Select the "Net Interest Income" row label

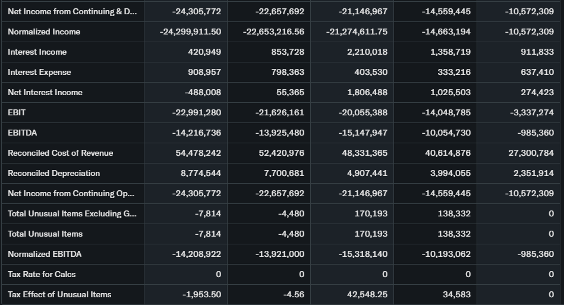click(45, 92)
